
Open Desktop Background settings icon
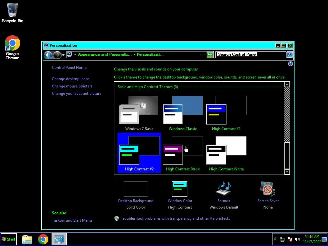coord(136,189)
